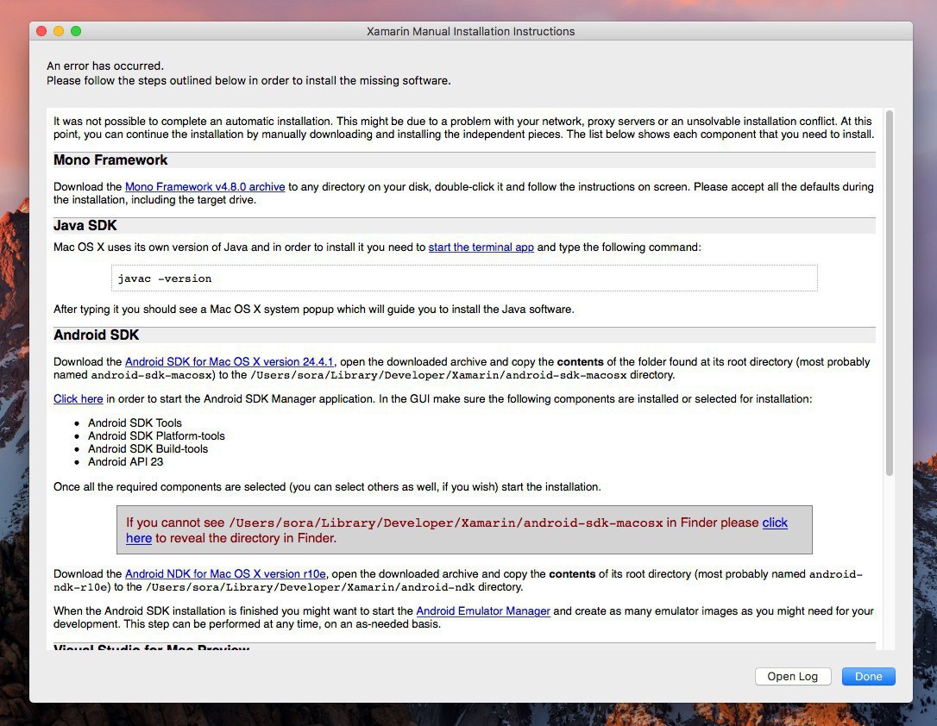Viewport: 937px width, 726px height.
Task: Click the vertical scrollbar of the instructions
Action: pos(889,293)
